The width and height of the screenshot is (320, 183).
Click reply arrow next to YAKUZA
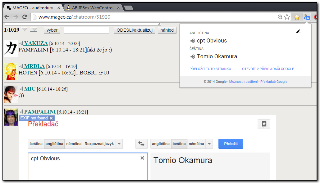21,43
